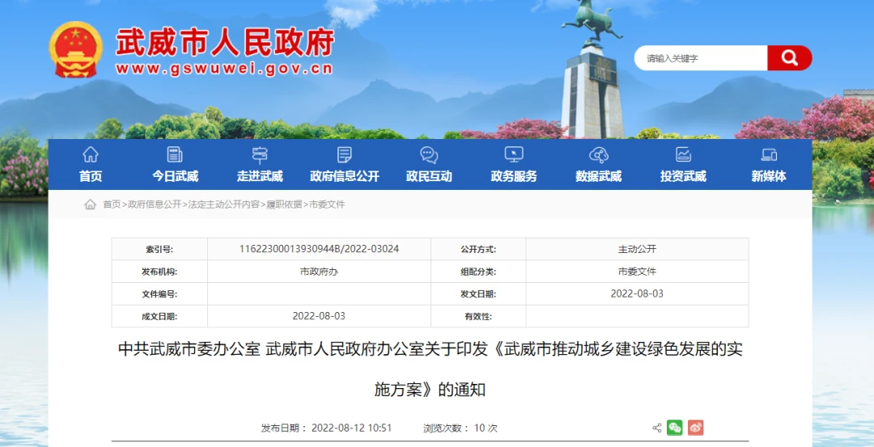Click the home icon in breadcrumb
Screen dimensions: 874x447
(x=90, y=205)
